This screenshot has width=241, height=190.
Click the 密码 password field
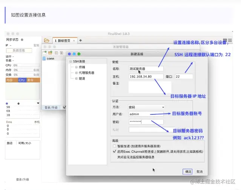coord(146,122)
